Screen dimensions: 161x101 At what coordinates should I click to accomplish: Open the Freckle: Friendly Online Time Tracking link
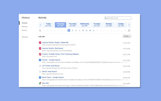[60, 54]
